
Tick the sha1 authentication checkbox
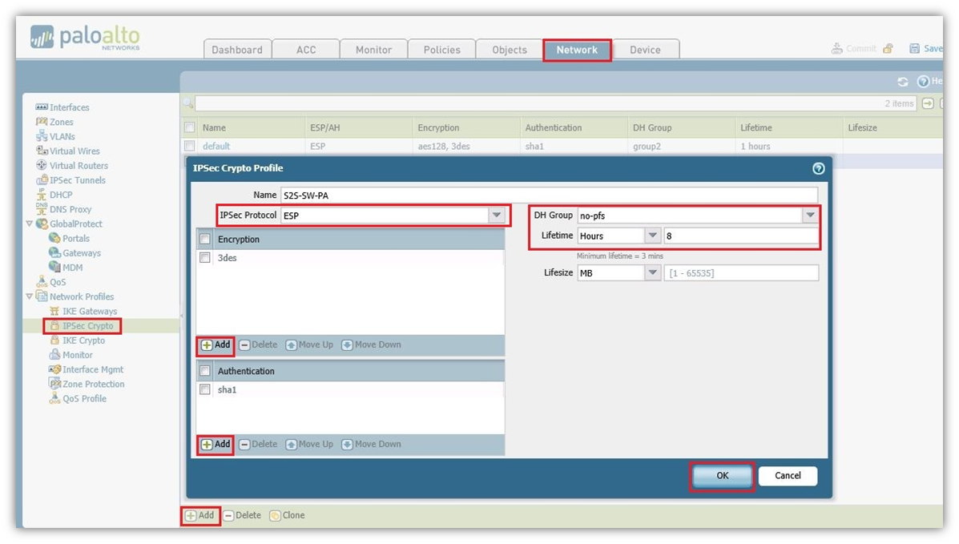205,389
